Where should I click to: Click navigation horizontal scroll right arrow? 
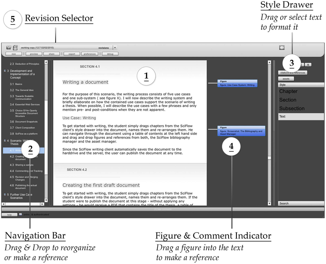click(x=42, y=204)
